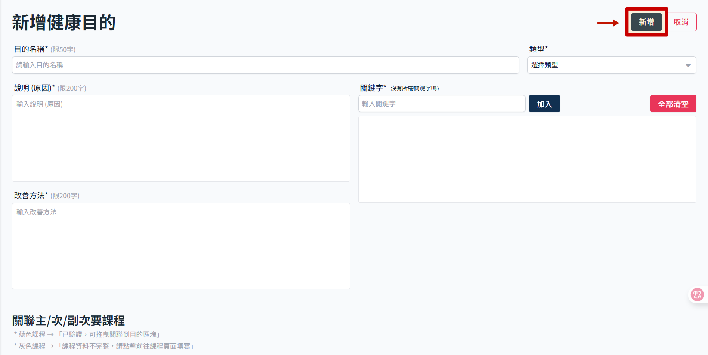
Task: Click the 新增健康目的 page heading
Action: pos(64,22)
